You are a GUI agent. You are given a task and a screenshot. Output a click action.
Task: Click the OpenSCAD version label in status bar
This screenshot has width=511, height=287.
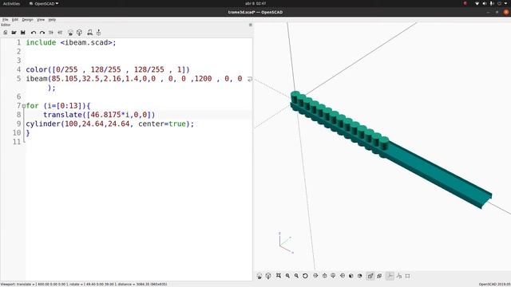pyautogui.click(x=495, y=285)
